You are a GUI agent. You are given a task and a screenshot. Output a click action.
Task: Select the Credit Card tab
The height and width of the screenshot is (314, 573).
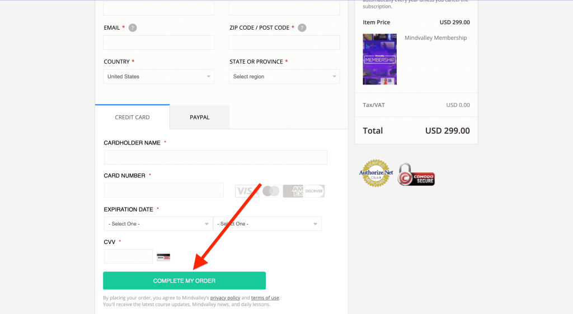[132, 118]
